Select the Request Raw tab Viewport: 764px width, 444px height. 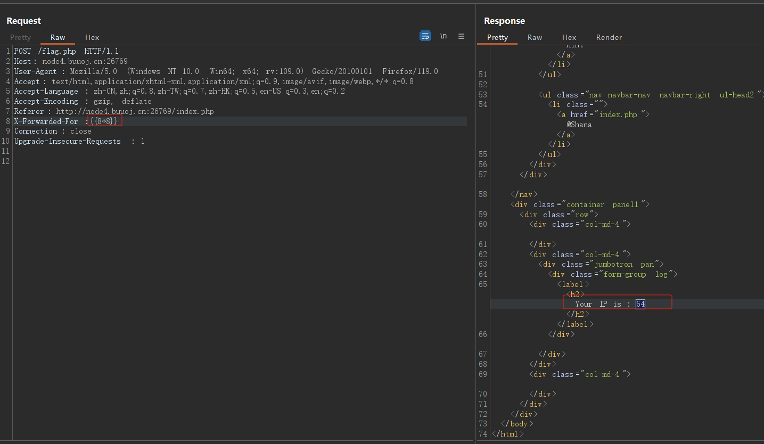click(x=58, y=37)
